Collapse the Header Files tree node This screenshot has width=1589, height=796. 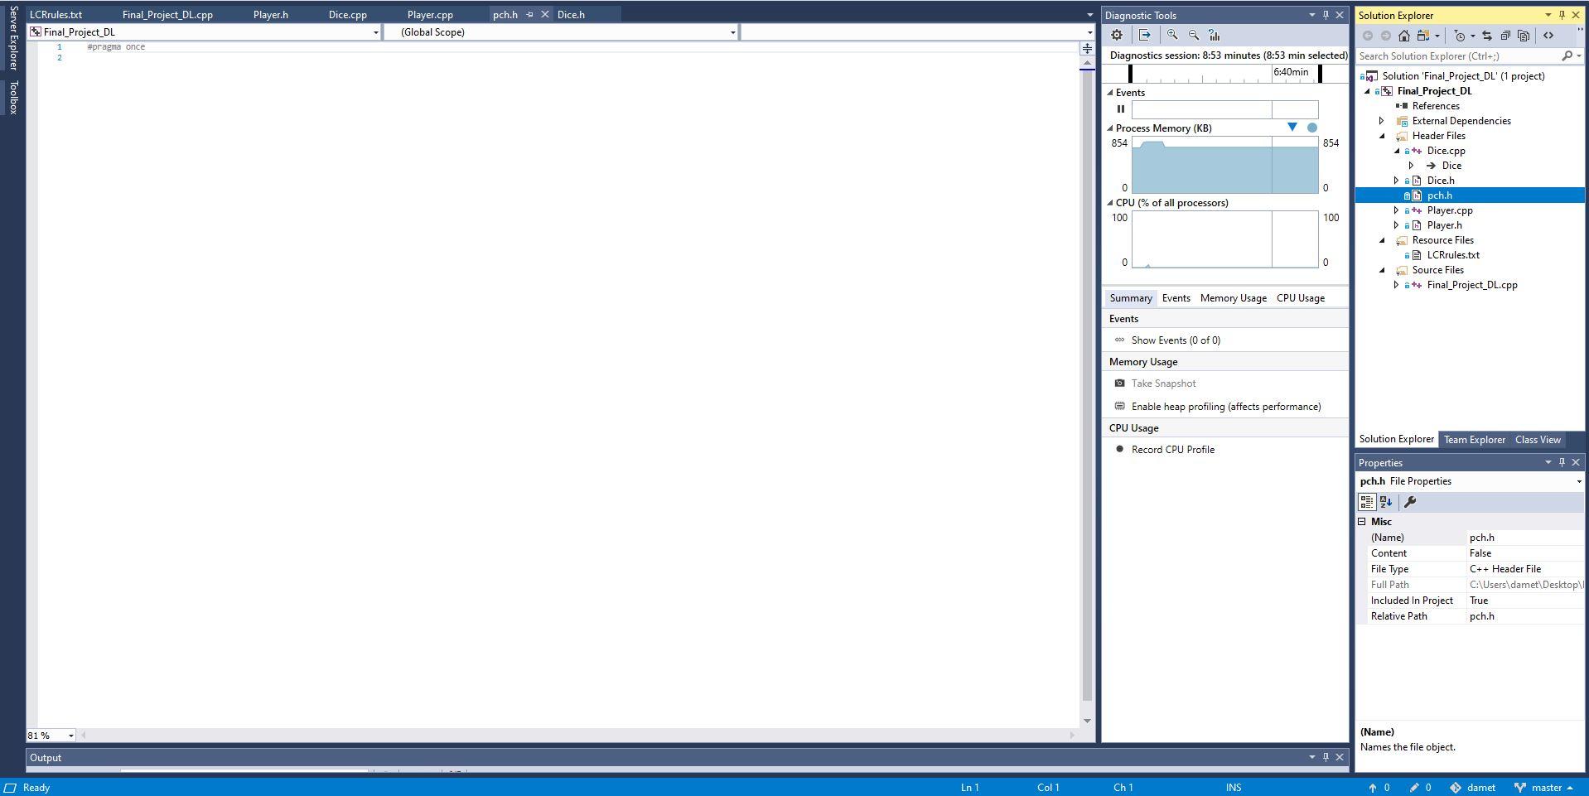pyautogui.click(x=1380, y=135)
